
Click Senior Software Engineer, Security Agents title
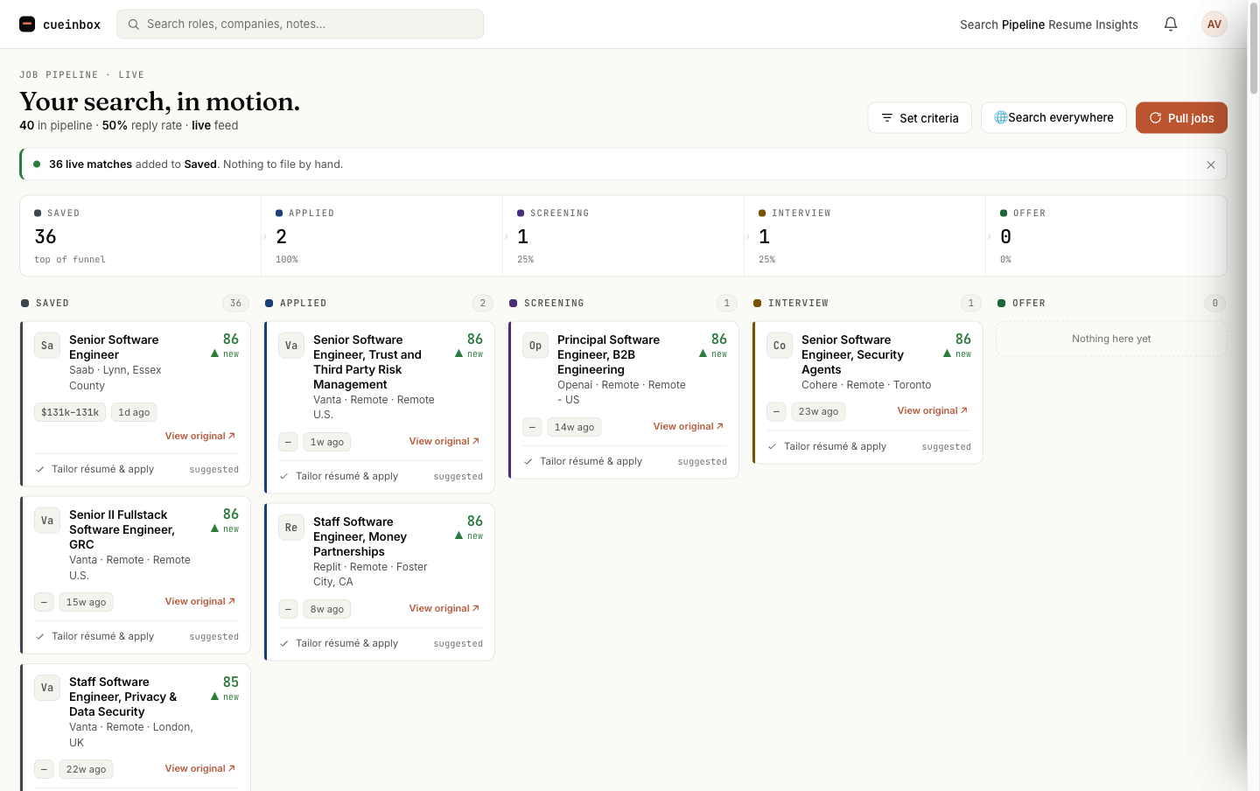click(x=853, y=354)
